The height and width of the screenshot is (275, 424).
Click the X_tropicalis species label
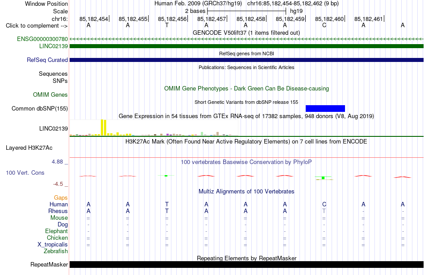53,245
